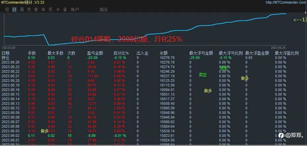The height and width of the screenshot is (146, 307).
Task: Select the 2023.06.20 date row
Action: pyautogui.click(x=11, y=81)
